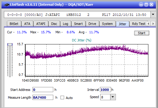Go to the Log tab

click(66, 24)
